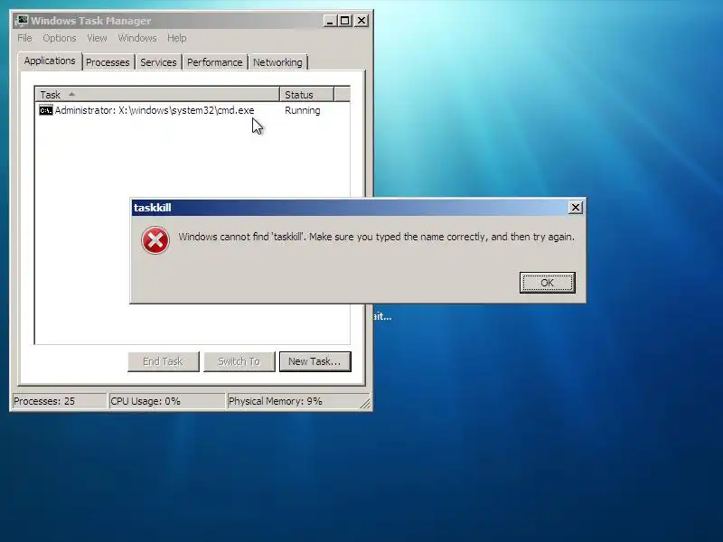
Task: Open the Options menu
Action: (60, 38)
